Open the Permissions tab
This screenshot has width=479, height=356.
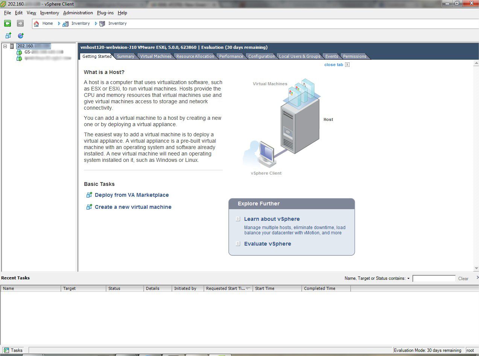(354, 56)
